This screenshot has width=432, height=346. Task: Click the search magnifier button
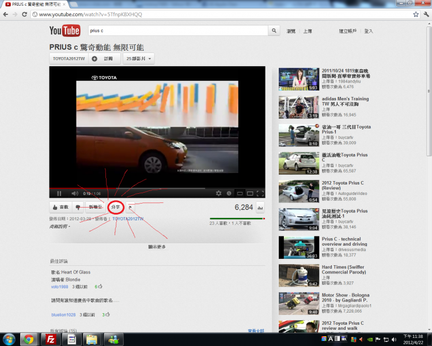pyautogui.click(x=274, y=31)
